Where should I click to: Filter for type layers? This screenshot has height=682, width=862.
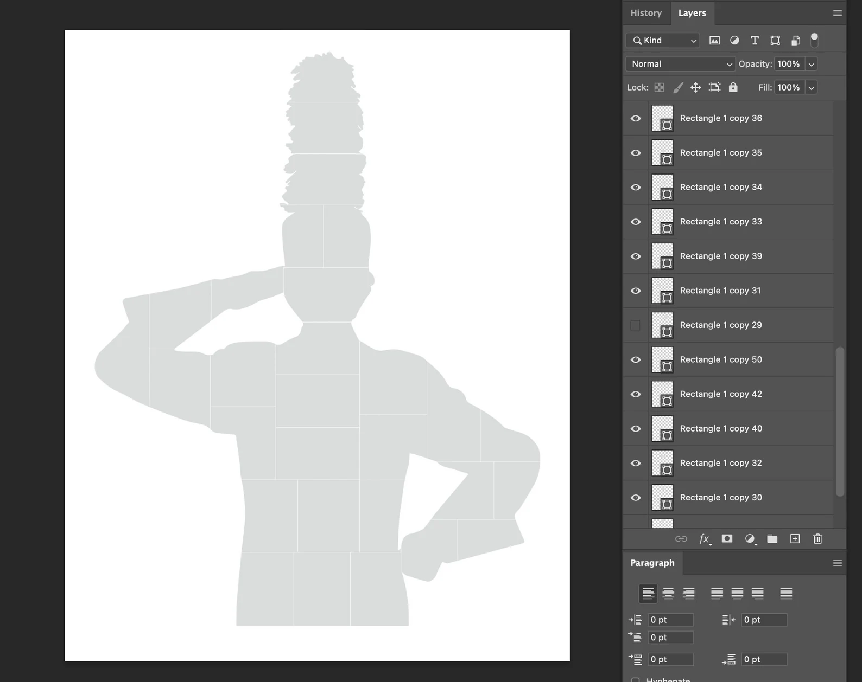click(755, 41)
